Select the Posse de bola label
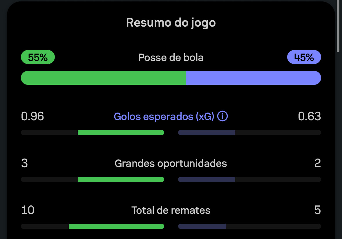342x239 pixels. click(171, 58)
